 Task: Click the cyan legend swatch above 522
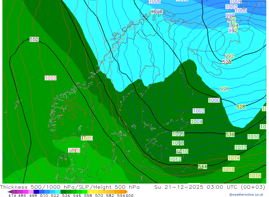pos(58,192)
